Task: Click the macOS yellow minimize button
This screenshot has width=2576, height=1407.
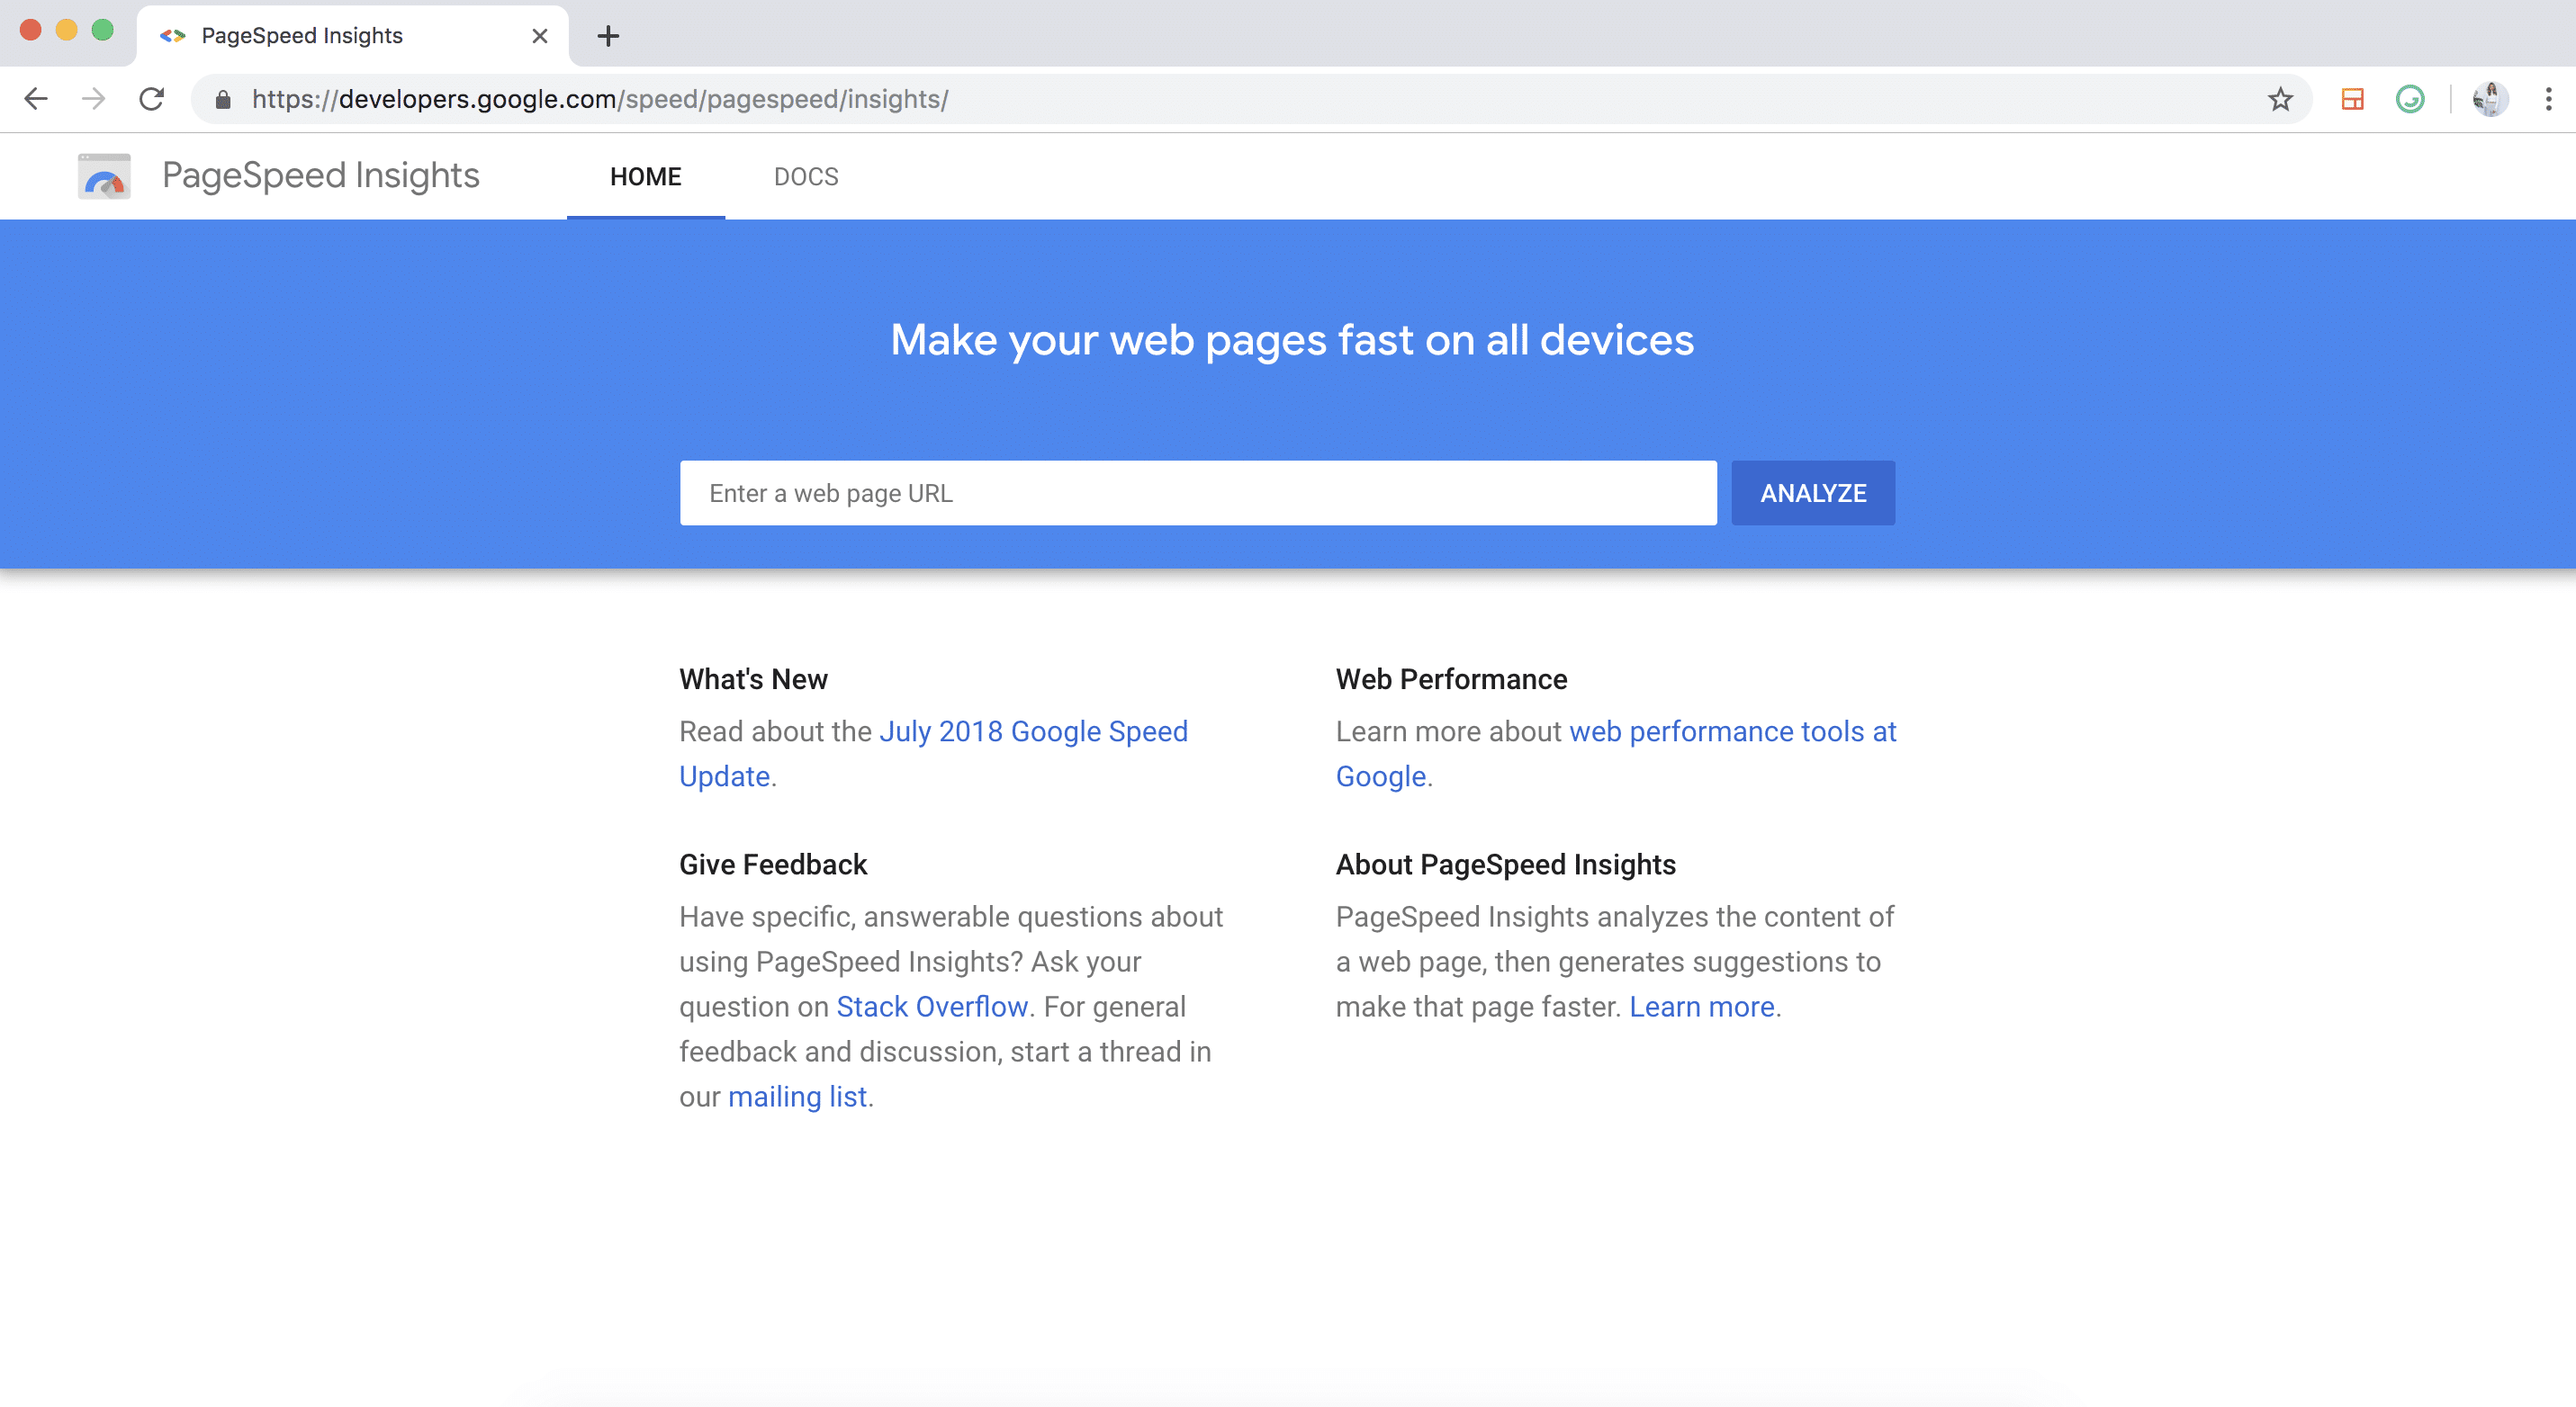Action: point(67,30)
